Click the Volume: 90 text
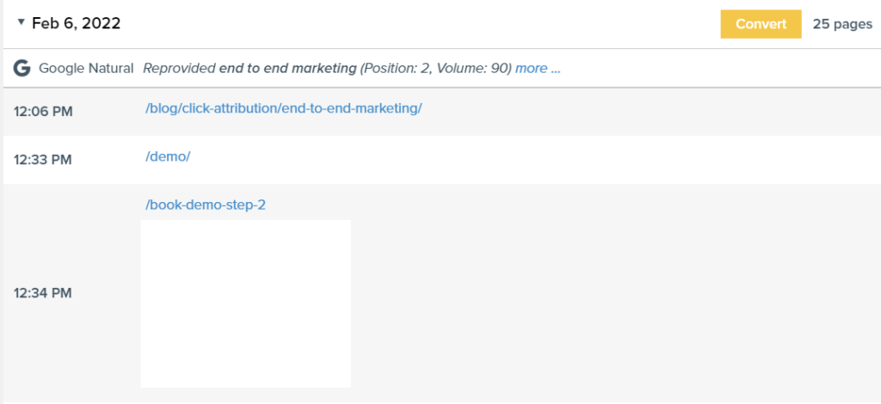The width and height of the screenshot is (881, 404). point(475,68)
